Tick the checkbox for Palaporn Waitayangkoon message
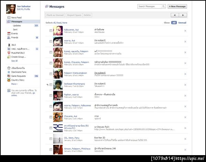The width and height of the screenshot is (206, 162). 51,74
